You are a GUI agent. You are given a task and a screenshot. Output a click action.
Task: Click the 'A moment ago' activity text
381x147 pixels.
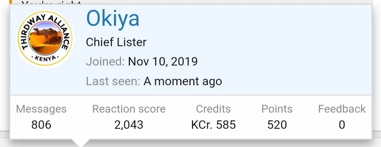click(x=183, y=82)
